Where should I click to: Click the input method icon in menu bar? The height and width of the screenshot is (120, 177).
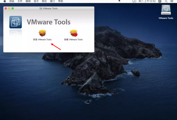[x=160, y=1]
